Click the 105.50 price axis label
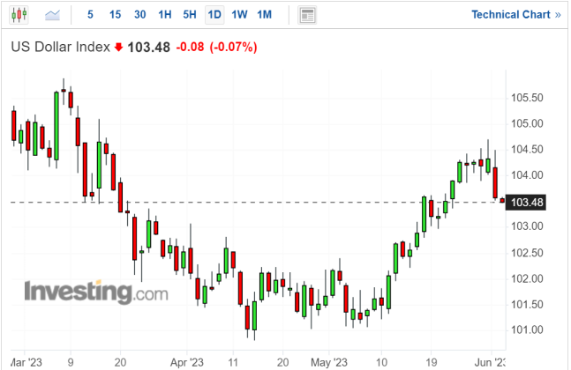Viewport: 571px width, 370px height. point(527,98)
